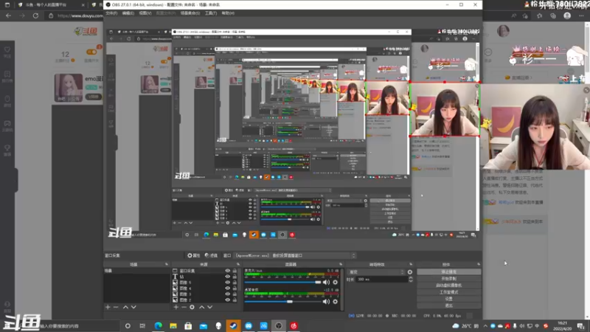The width and height of the screenshot is (590, 332).
Task: Click the 停止推流 stop streaming button
Action: tap(448, 272)
